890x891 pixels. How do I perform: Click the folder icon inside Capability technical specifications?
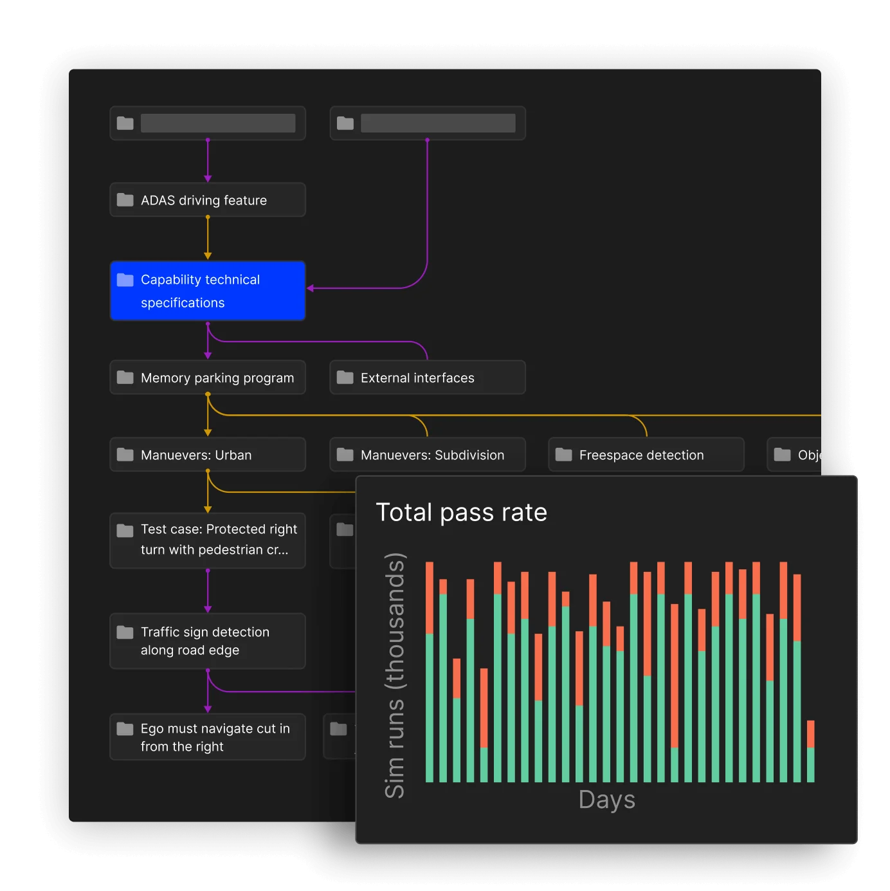coord(127,279)
